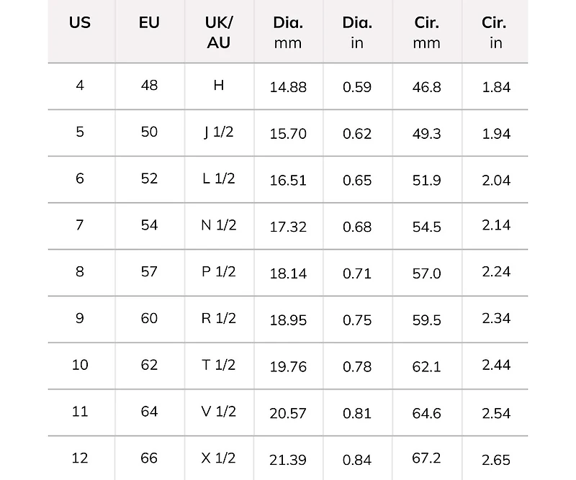Click diameter value 20.57 mm
Screen dimensions: 576x480
click(x=288, y=413)
